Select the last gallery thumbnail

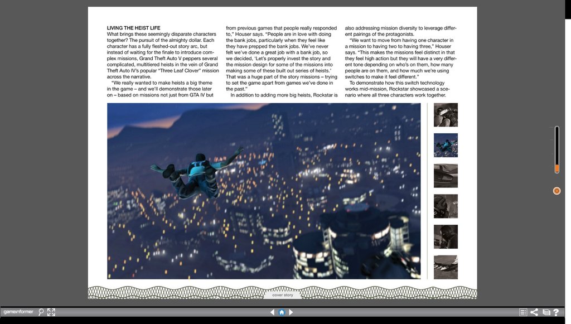(446, 267)
